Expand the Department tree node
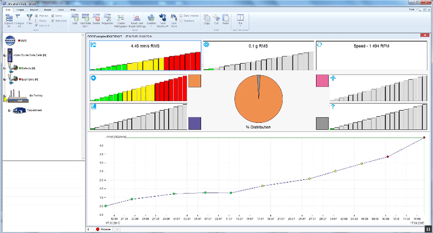Image resolution: width=433 pixels, height=233 pixels. pyautogui.click(x=9, y=110)
